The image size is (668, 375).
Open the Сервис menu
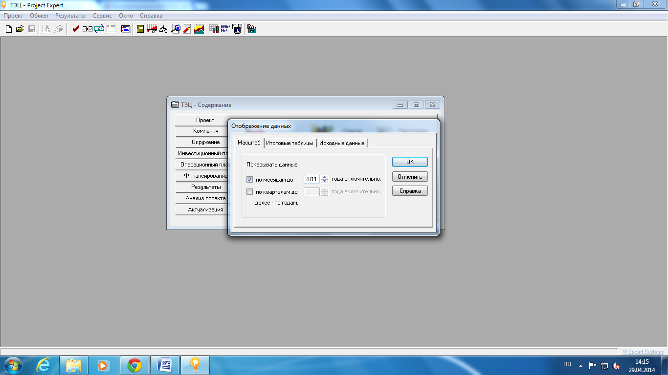102,16
